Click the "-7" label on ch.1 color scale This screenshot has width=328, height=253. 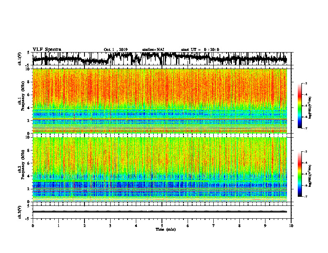click(306, 129)
